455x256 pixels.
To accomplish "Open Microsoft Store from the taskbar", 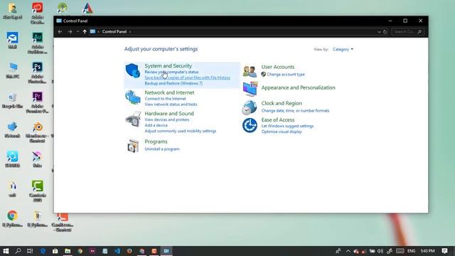I will coord(55,251).
